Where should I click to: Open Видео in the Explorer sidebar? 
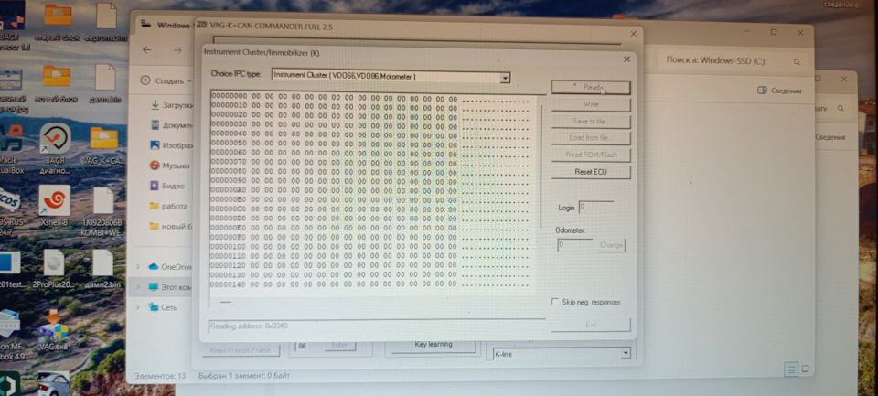click(166, 186)
